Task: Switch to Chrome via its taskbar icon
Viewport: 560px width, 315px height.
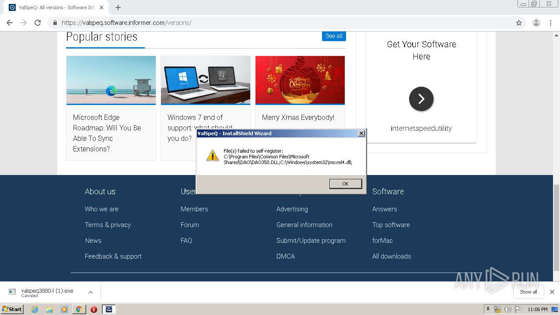Action: [x=79, y=309]
